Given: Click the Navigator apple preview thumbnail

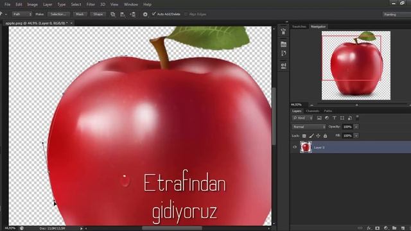Looking at the screenshot, I should [x=356, y=65].
